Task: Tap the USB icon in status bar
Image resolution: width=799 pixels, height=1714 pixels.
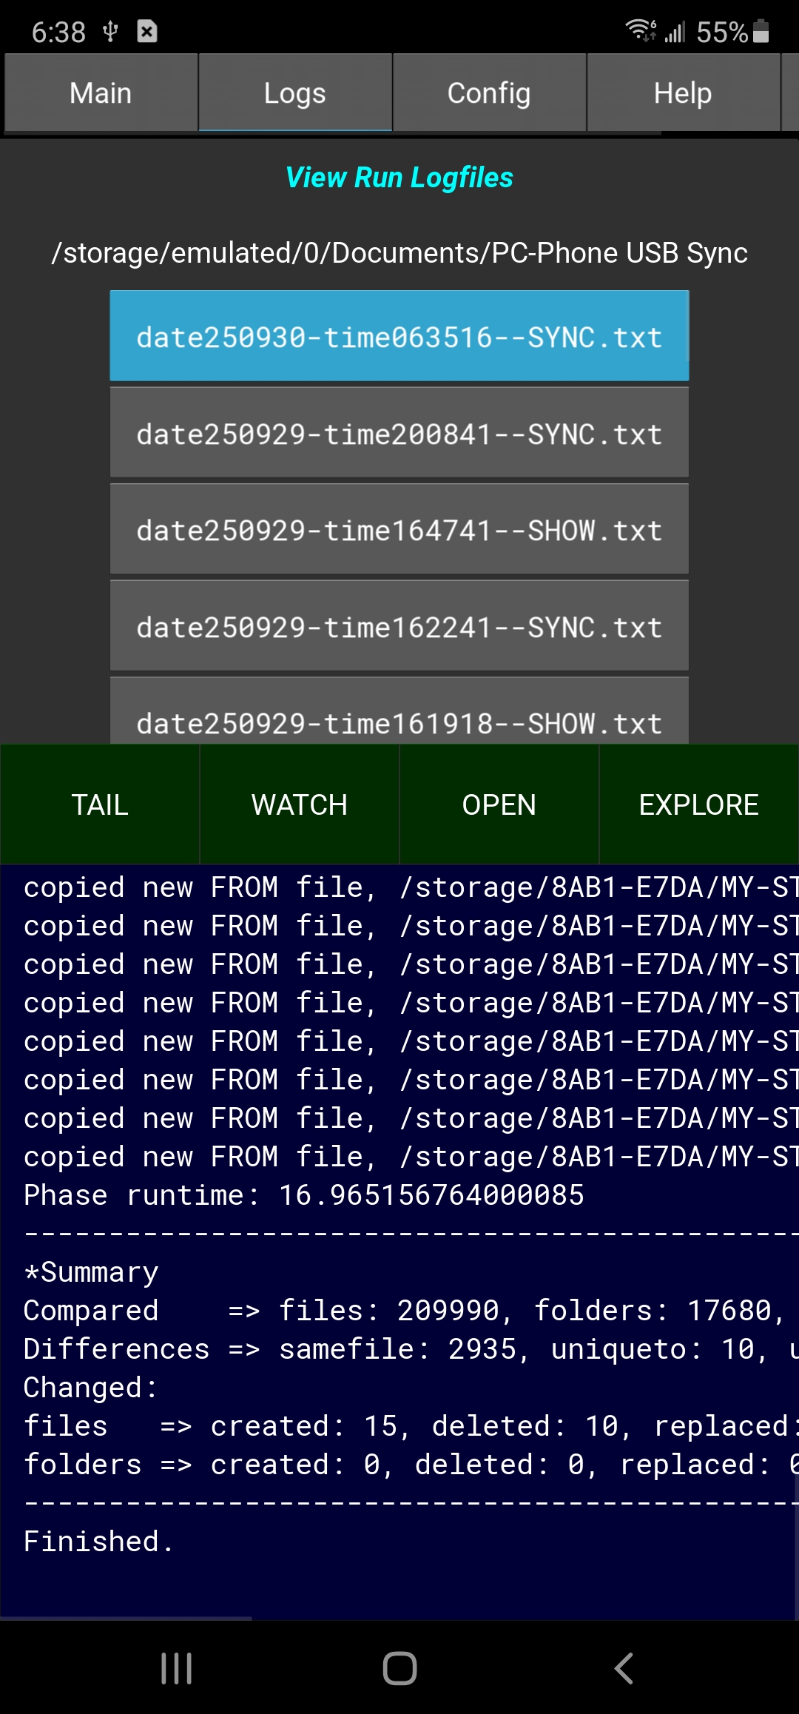Action: pos(110,31)
